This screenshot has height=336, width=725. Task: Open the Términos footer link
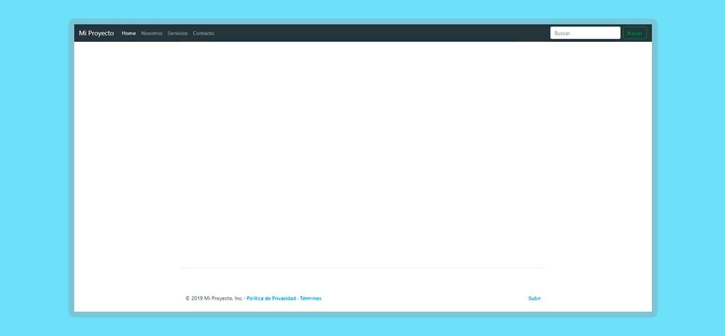click(x=311, y=298)
